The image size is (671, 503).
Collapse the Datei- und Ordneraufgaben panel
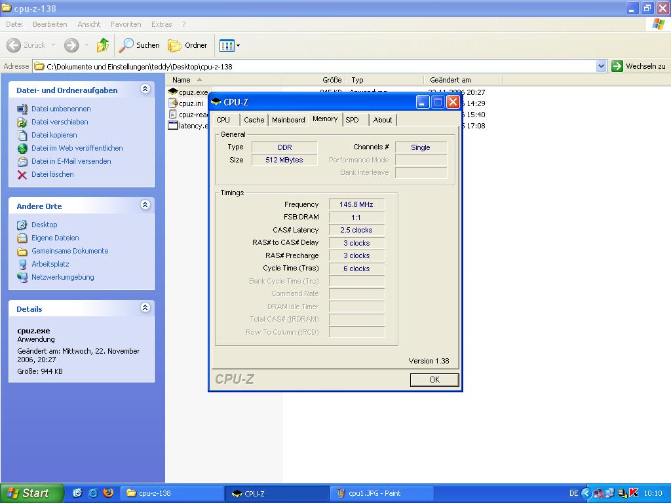(x=145, y=89)
